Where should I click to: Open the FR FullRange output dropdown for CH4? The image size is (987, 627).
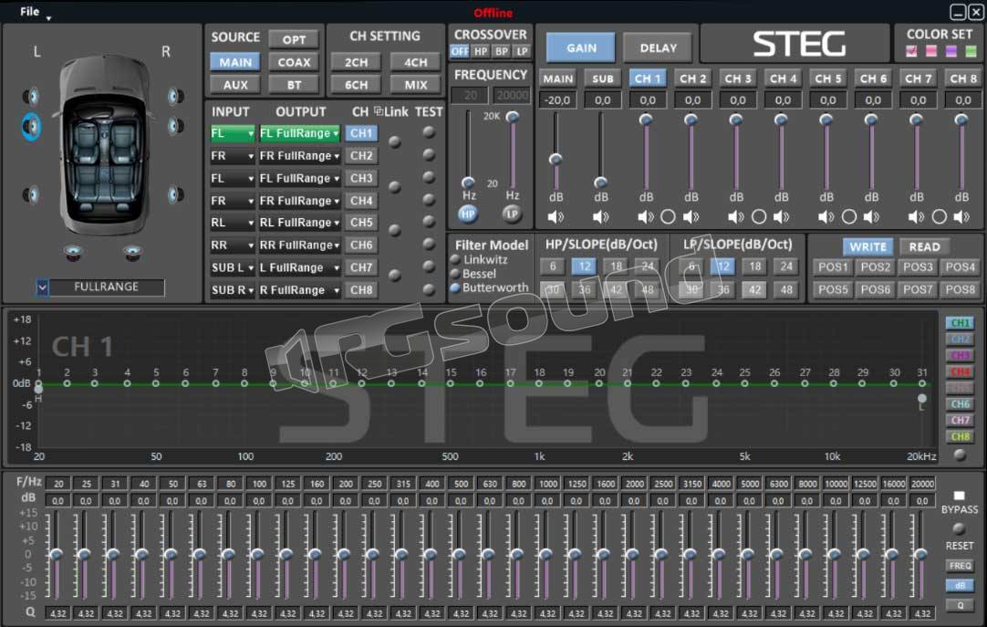click(299, 201)
